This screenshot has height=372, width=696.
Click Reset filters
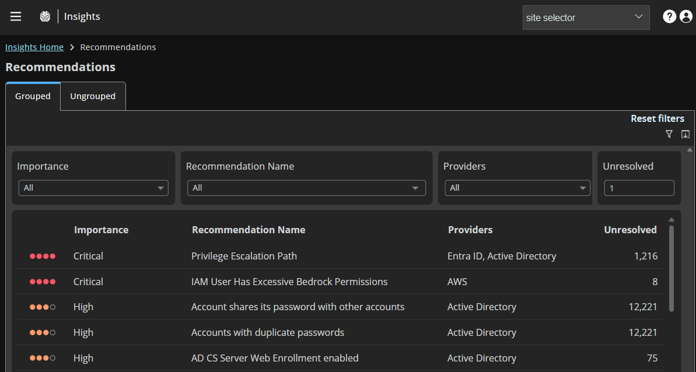[x=657, y=118]
